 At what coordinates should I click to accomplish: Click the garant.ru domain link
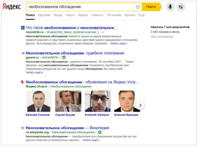click(x=32, y=57)
